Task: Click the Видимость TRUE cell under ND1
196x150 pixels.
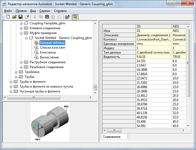Action: (x=179, y=57)
